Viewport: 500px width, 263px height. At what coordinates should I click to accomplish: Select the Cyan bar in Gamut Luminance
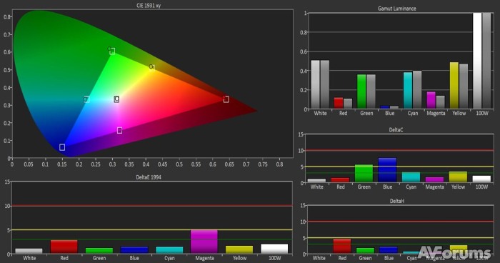[x=408, y=90]
